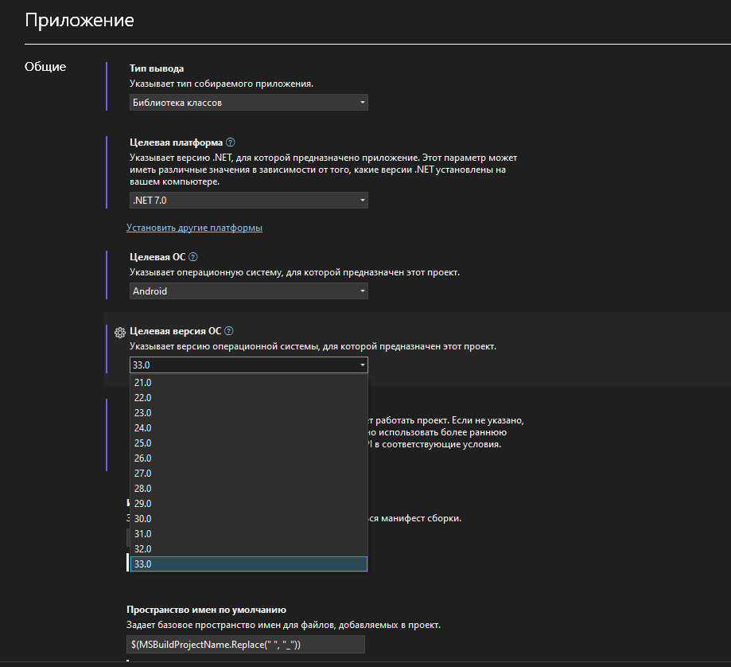
Task: Open the Тип вывода combo box
Action: (247, 102)
